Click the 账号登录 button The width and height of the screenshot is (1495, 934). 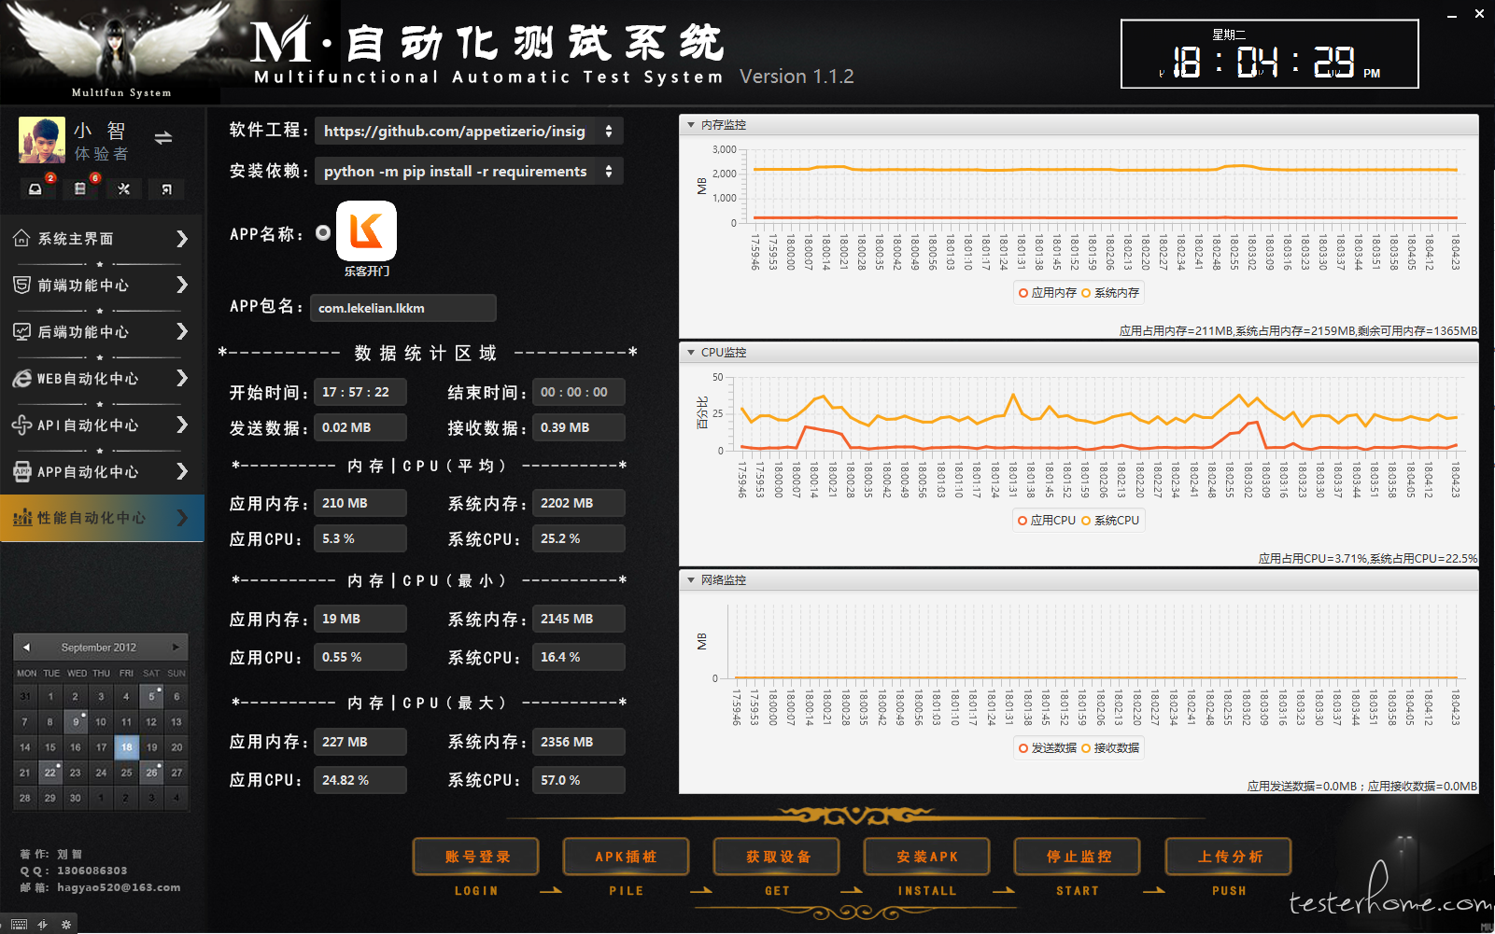coord(476,857)
